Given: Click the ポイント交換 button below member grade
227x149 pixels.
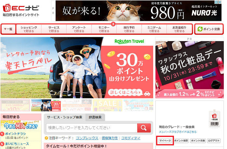Looking at the screenshot, I should coord(198,141).
